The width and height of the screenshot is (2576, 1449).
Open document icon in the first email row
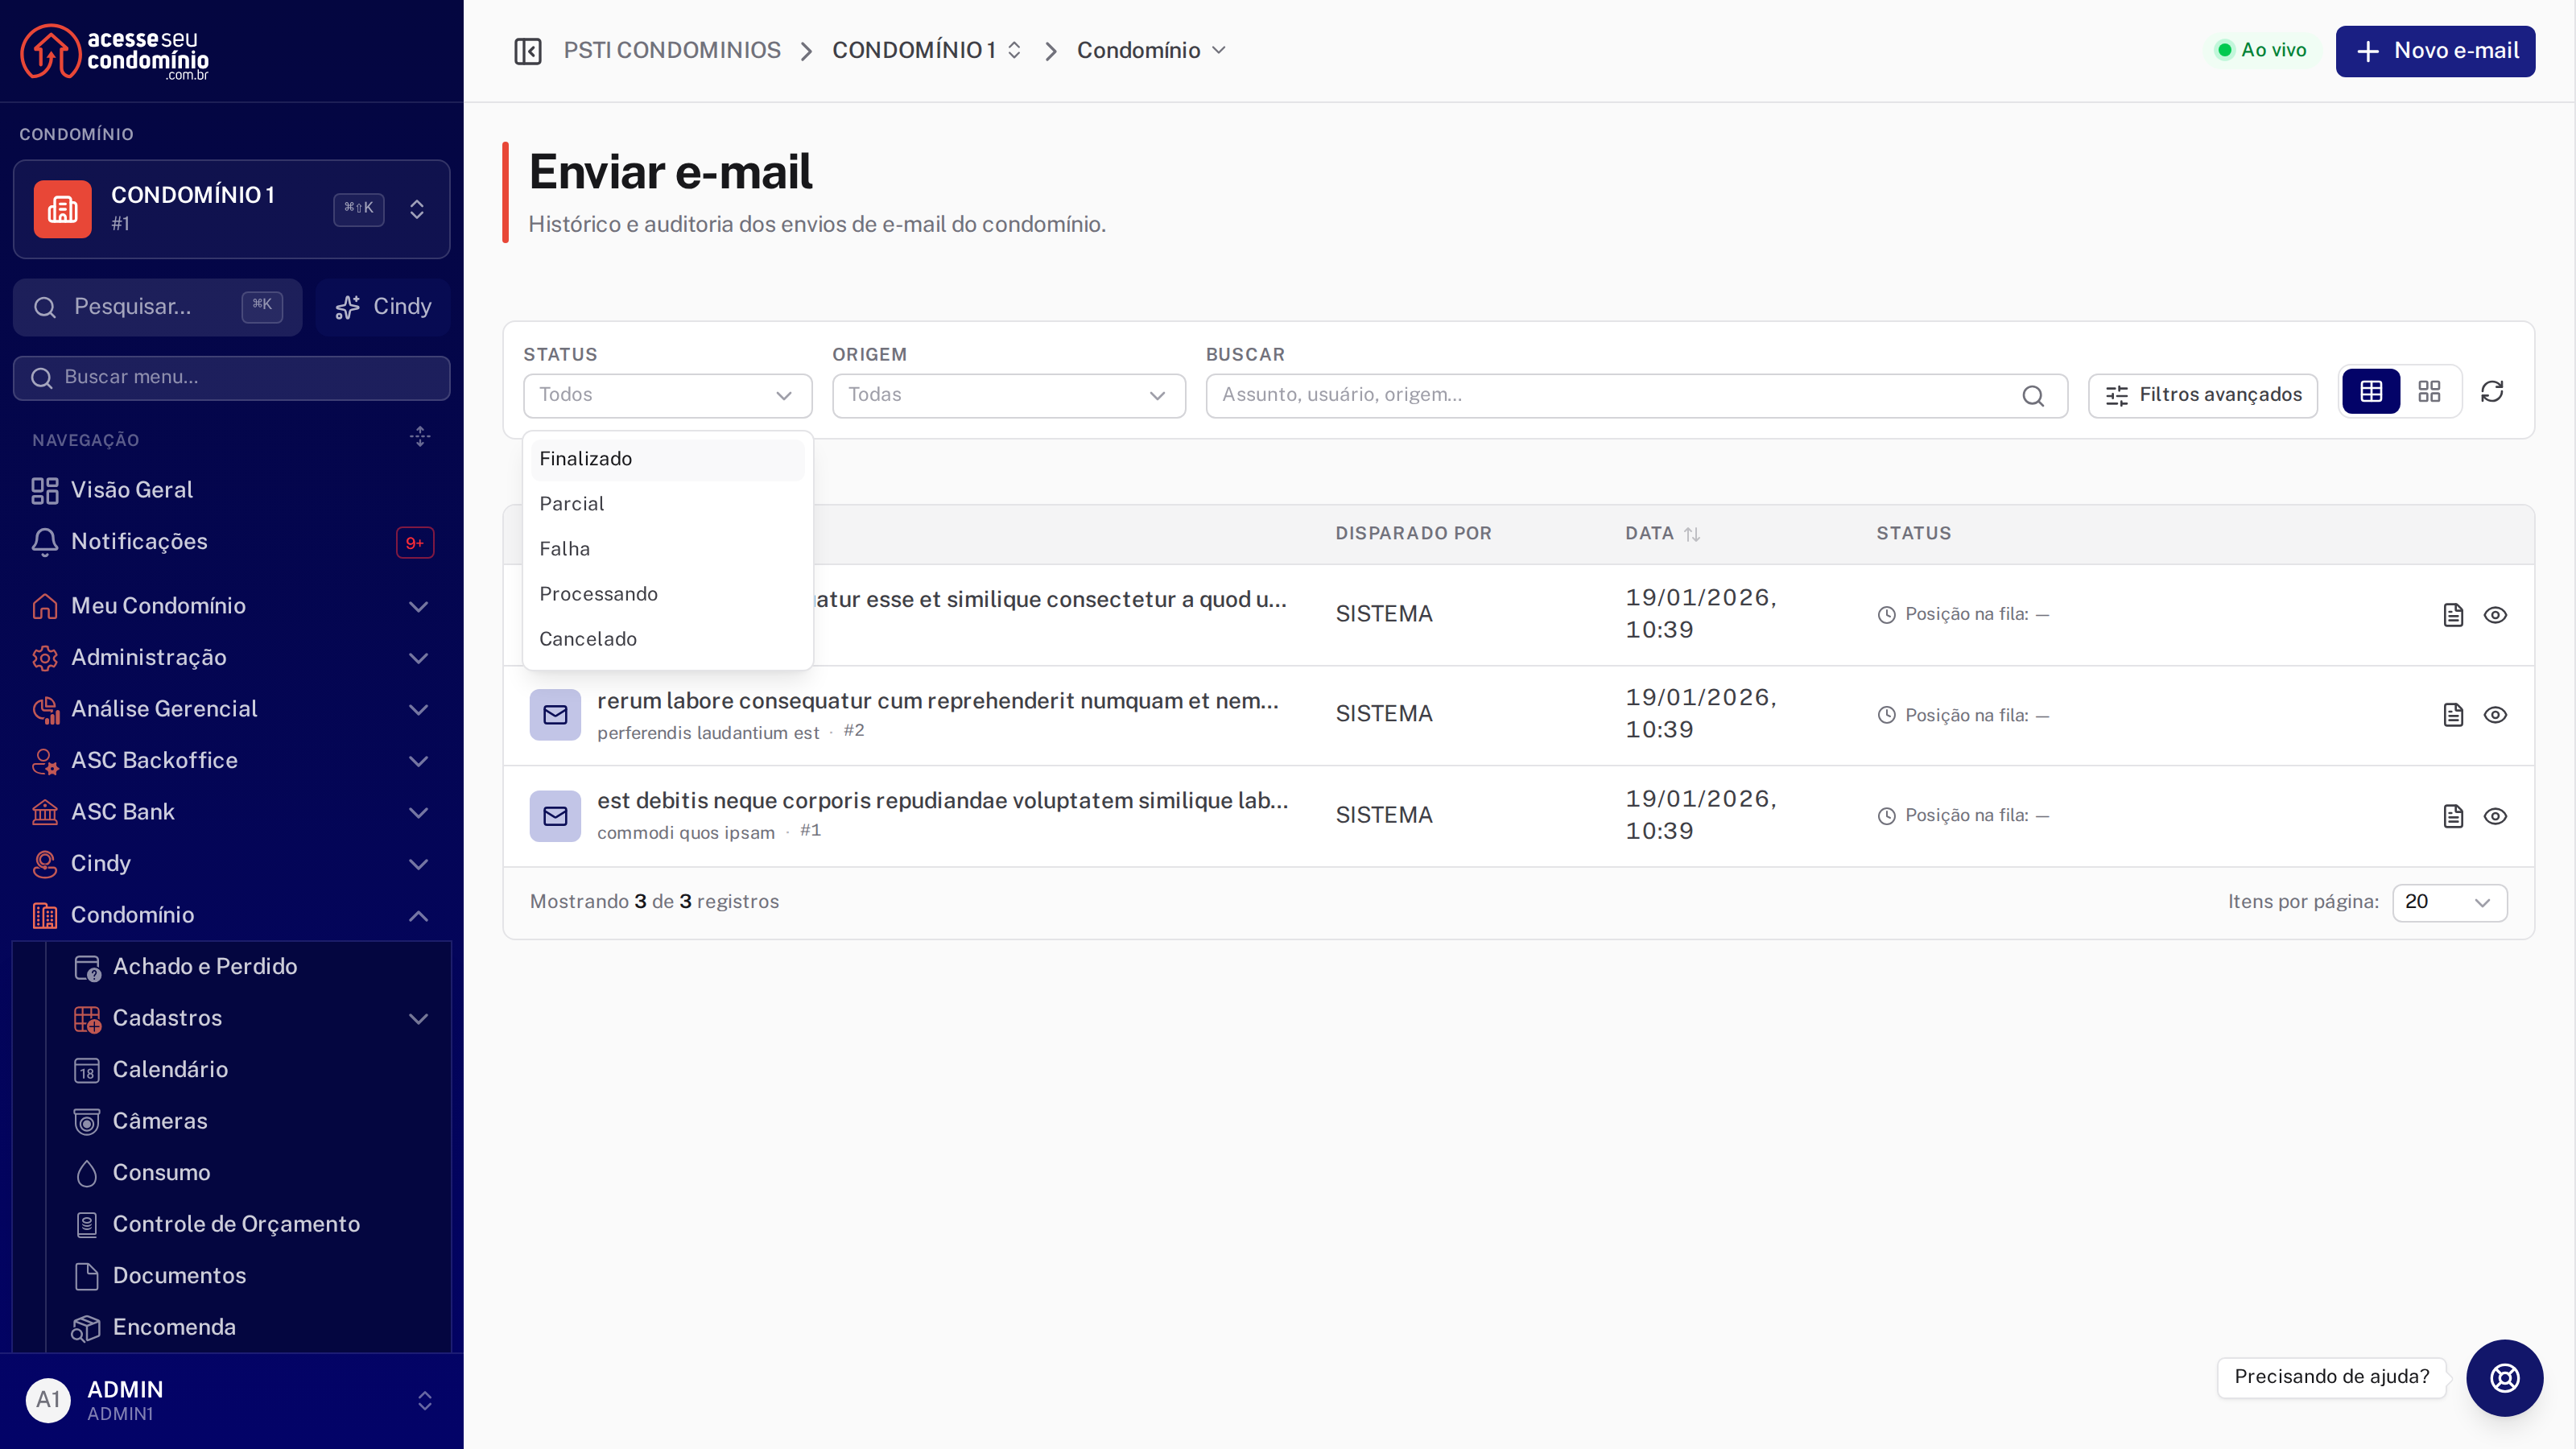[2453, 615]
